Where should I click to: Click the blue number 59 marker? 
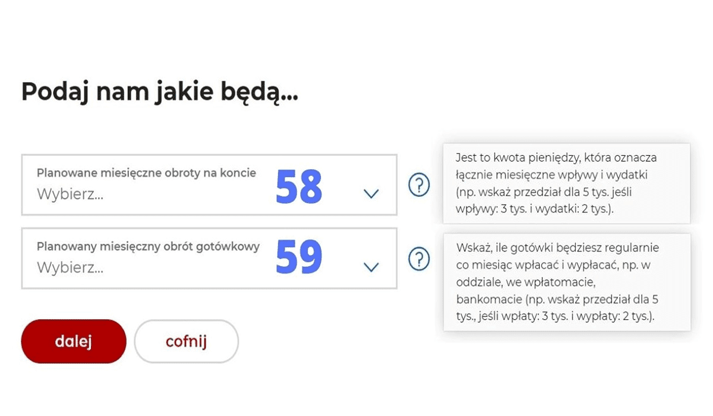pos(299,257)
